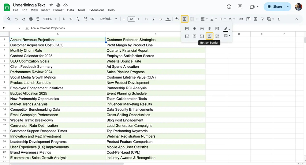306x165 pixels.
Task: Open the Extensions menu
Action: point(96,10)
